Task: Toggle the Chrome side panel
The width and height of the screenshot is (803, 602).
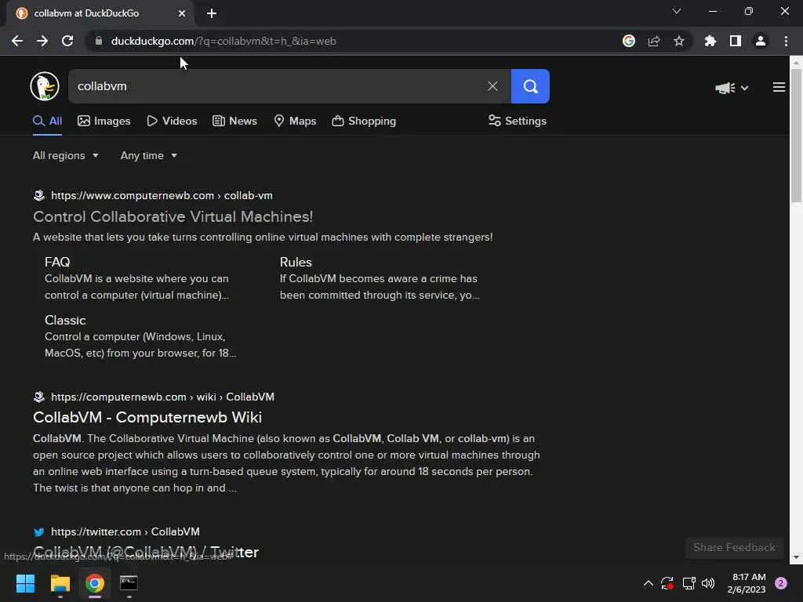Action: pos(736,41)
